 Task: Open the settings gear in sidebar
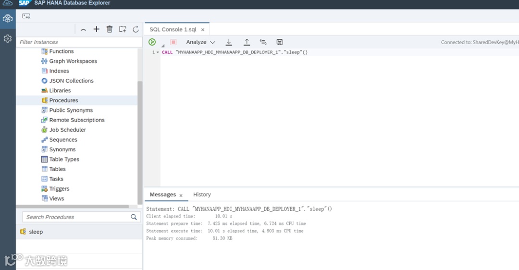coord(8,39)
